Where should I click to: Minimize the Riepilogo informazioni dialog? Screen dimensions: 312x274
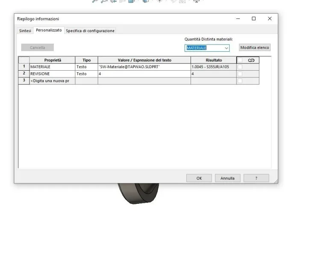click(x=238, y=18)
